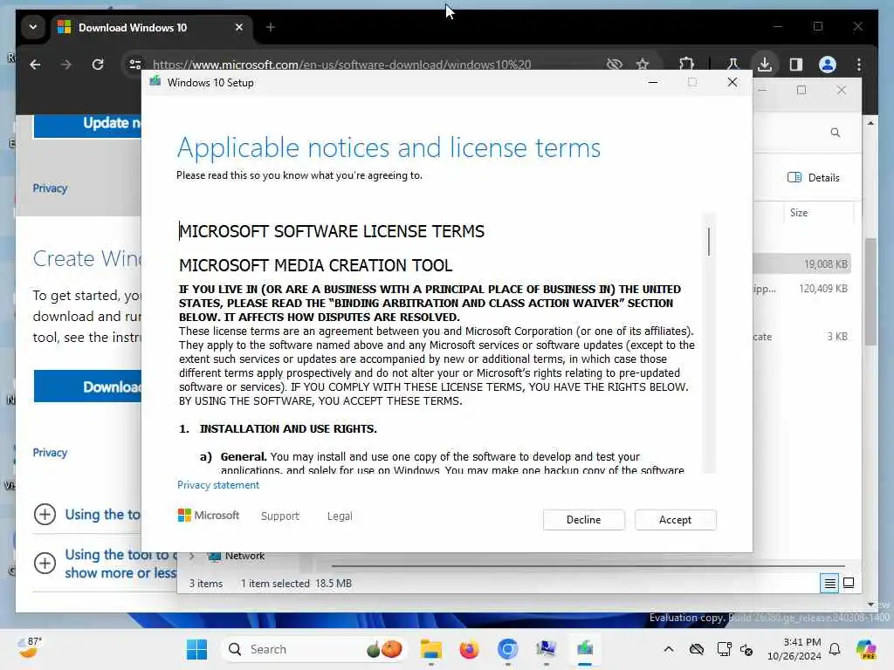The width and height of the screenshot is (894, 670).
Task: Close the Windows 10 Setup window
Action: click(x=732, y=83)
